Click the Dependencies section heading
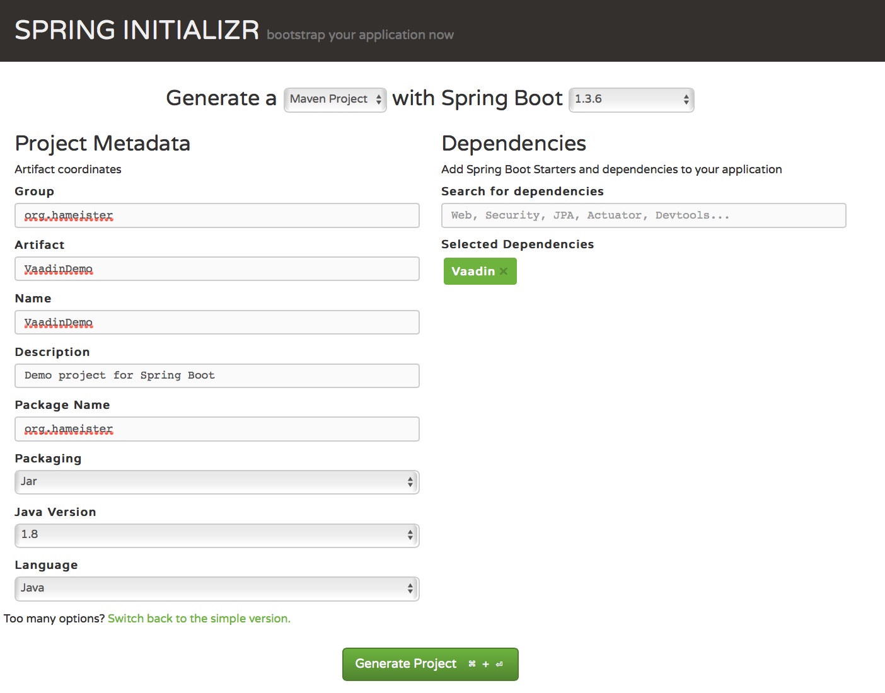The height and width of the screenshot is (693, 885). 514,144
